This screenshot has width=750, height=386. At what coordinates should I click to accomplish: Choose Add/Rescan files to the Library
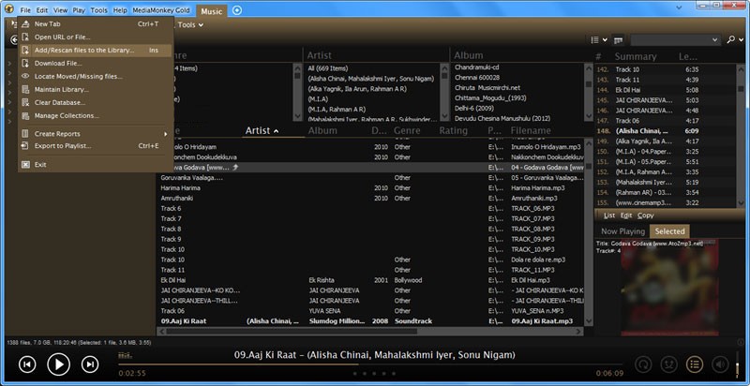(84, 50)
